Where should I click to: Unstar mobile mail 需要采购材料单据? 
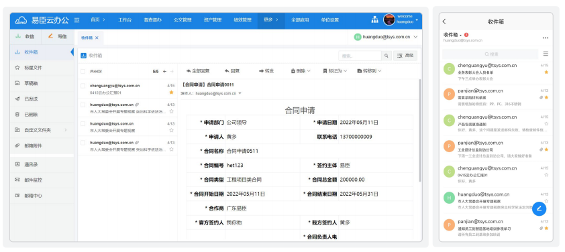[546, 98]
